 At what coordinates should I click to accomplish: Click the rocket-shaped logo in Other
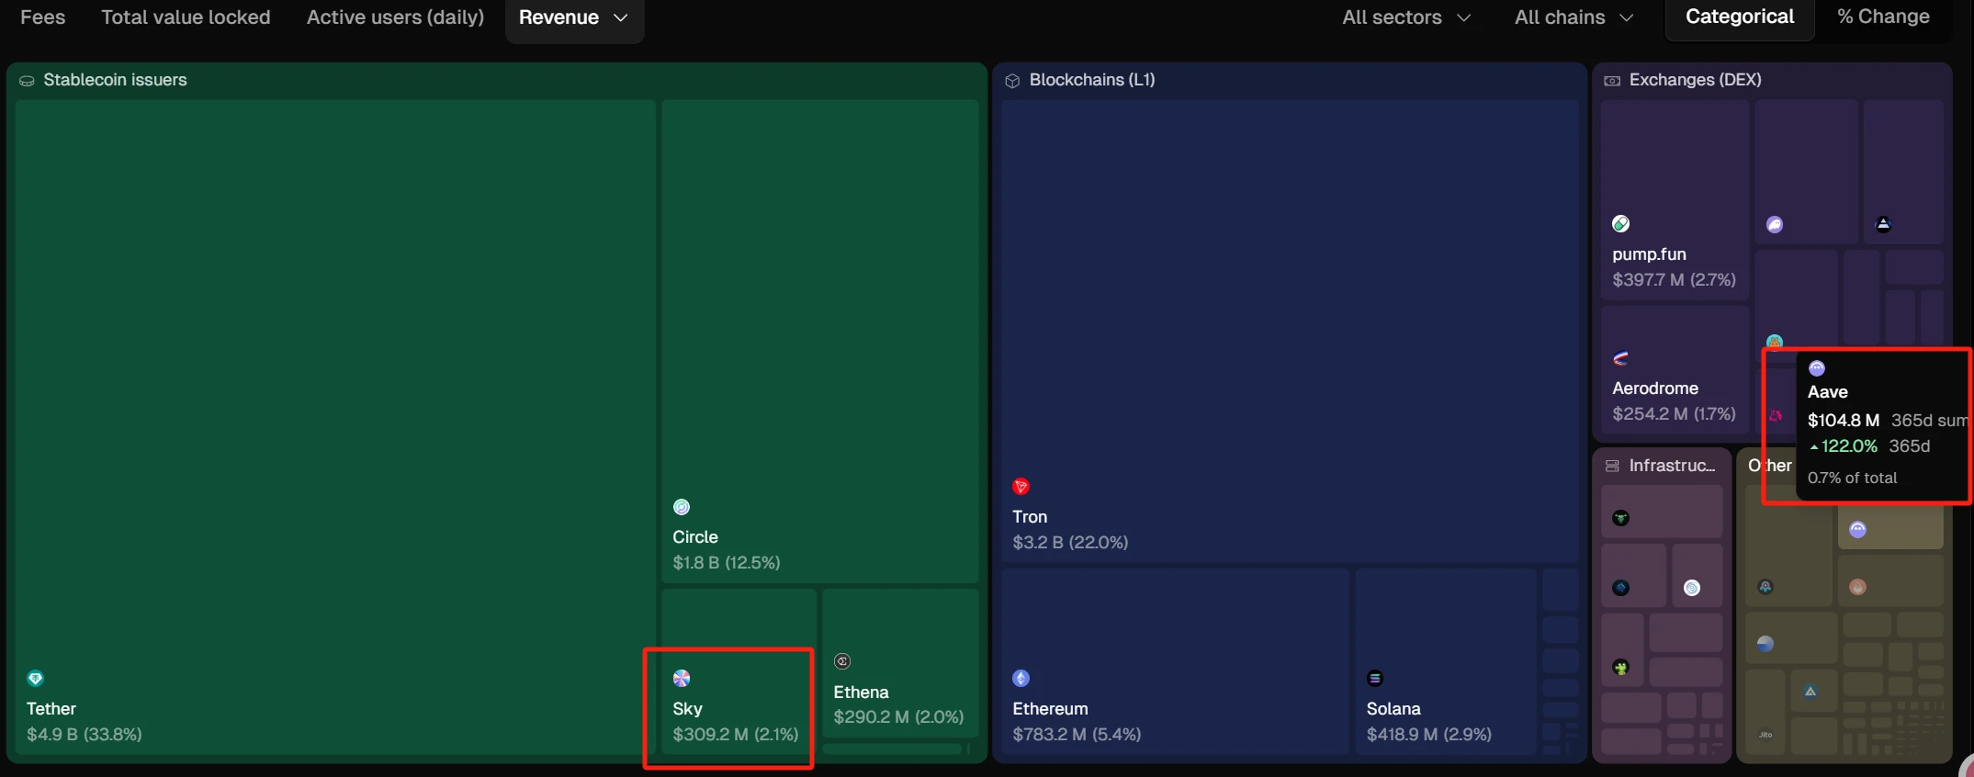pyautogui.click(x=1765, y=588)
